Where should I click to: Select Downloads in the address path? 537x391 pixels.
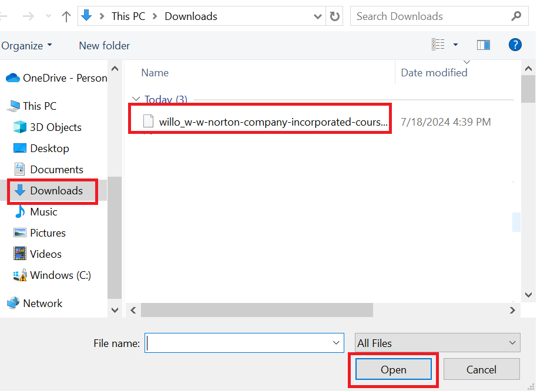191,16
